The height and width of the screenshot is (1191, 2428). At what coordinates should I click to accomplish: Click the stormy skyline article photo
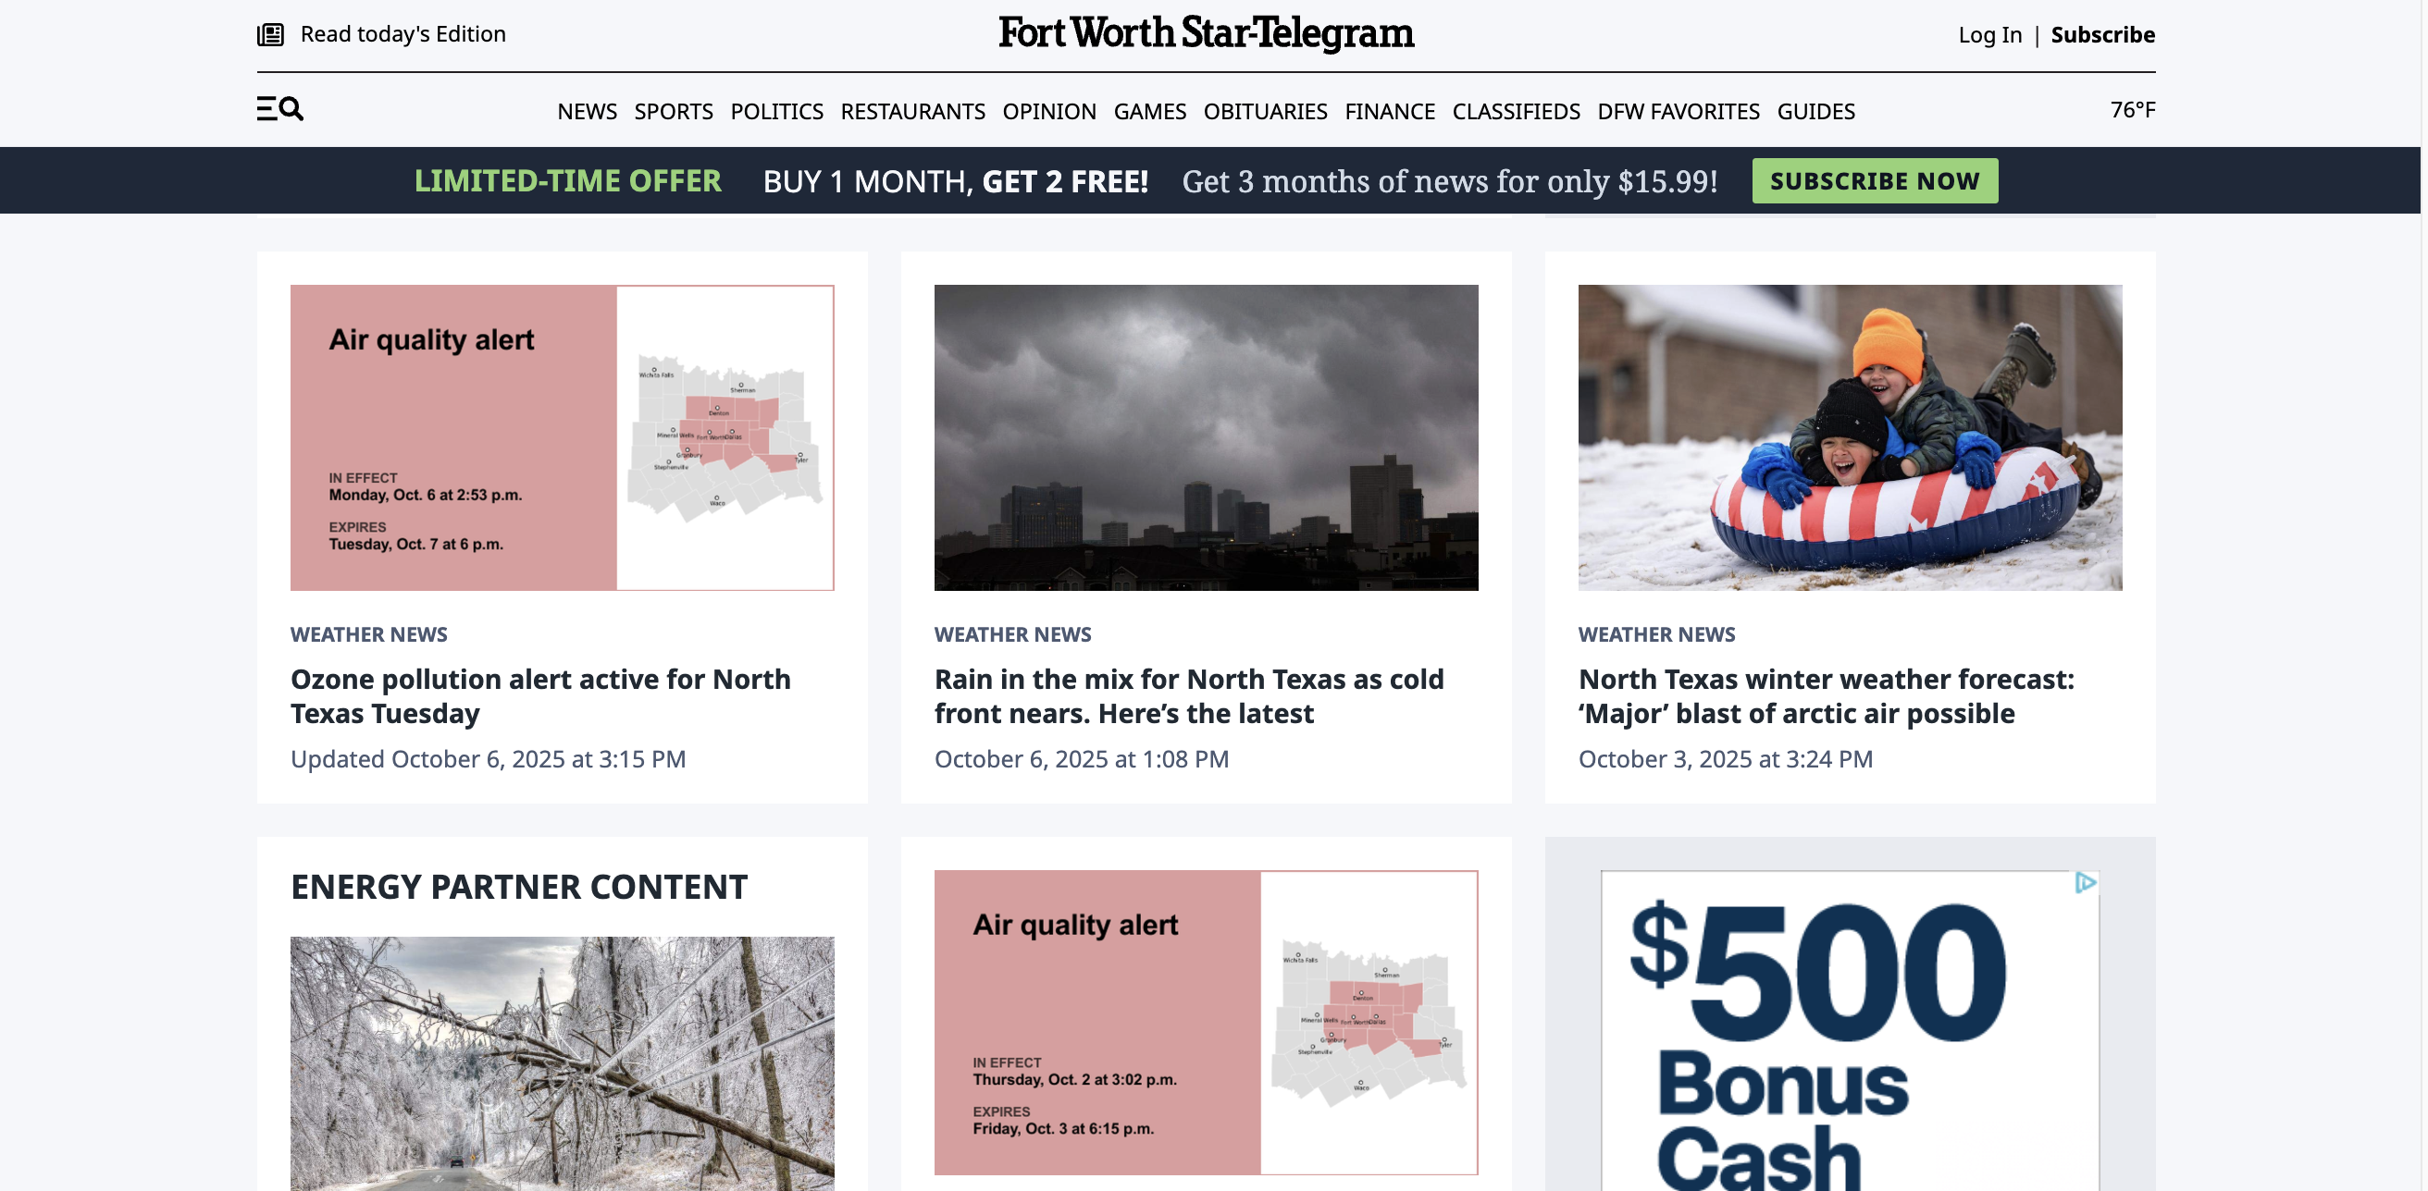(1206, 437)
